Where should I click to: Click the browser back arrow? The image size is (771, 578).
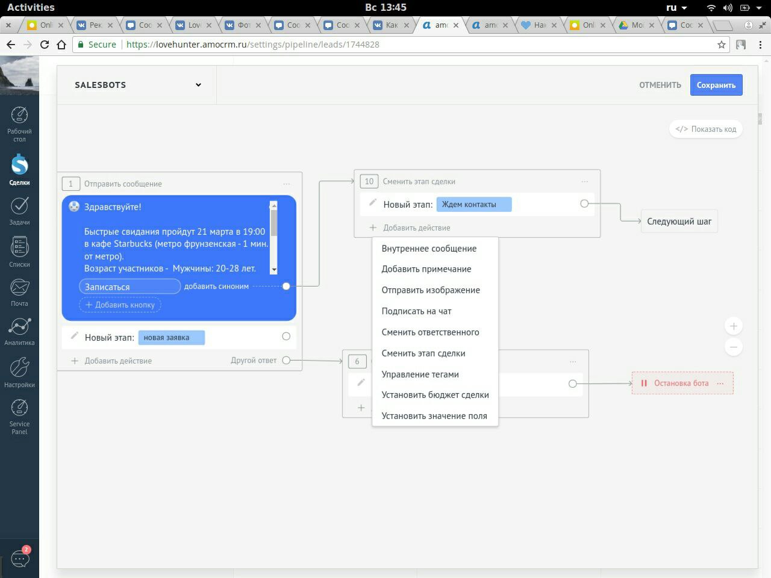[x=10, y=45]
